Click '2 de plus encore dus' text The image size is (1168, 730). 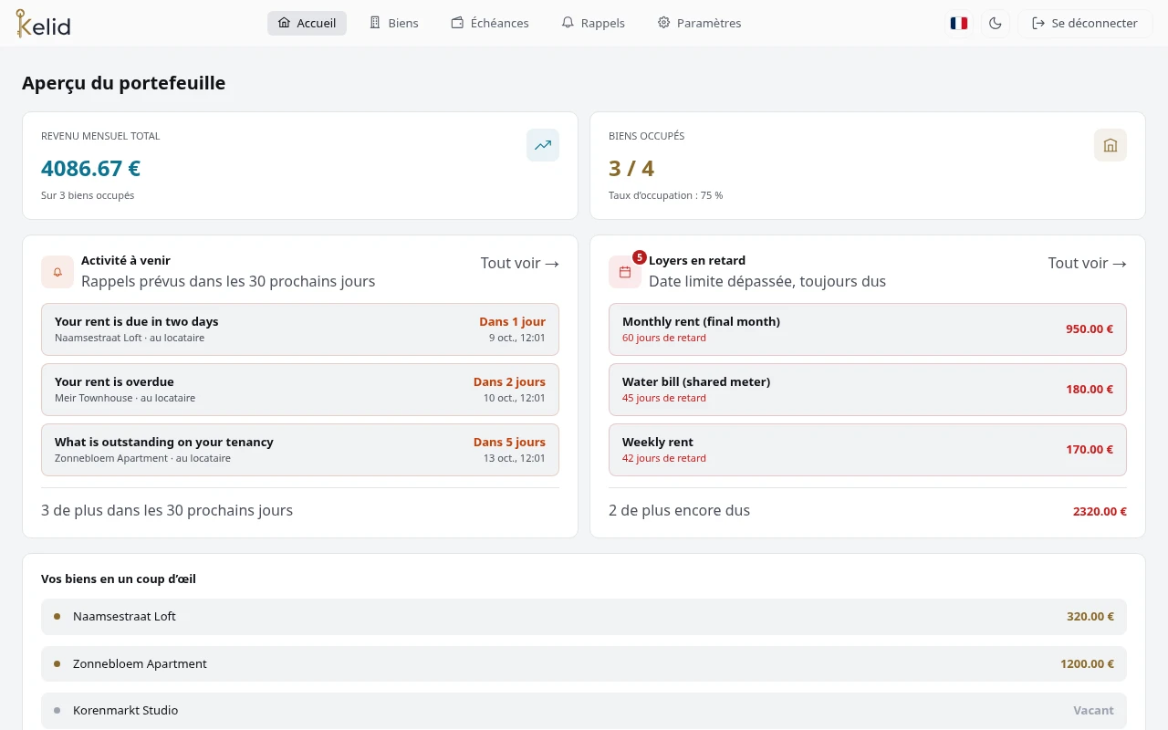pos(679,510)
